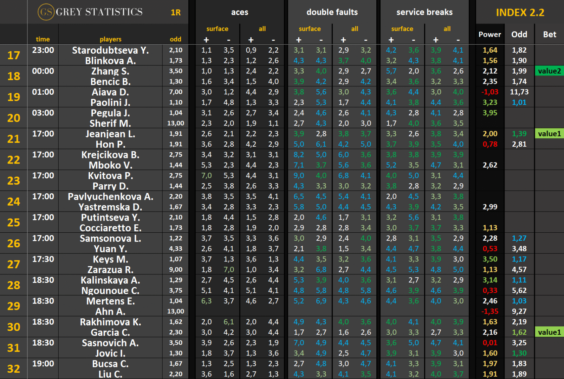Click player name Sasnovich A.

coord(110,343)
